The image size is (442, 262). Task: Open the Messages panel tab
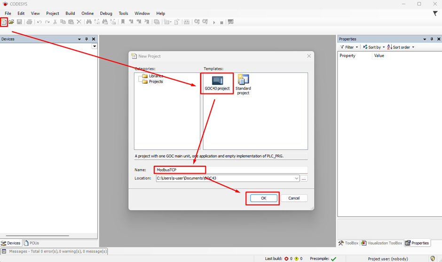tap(54, 251)
